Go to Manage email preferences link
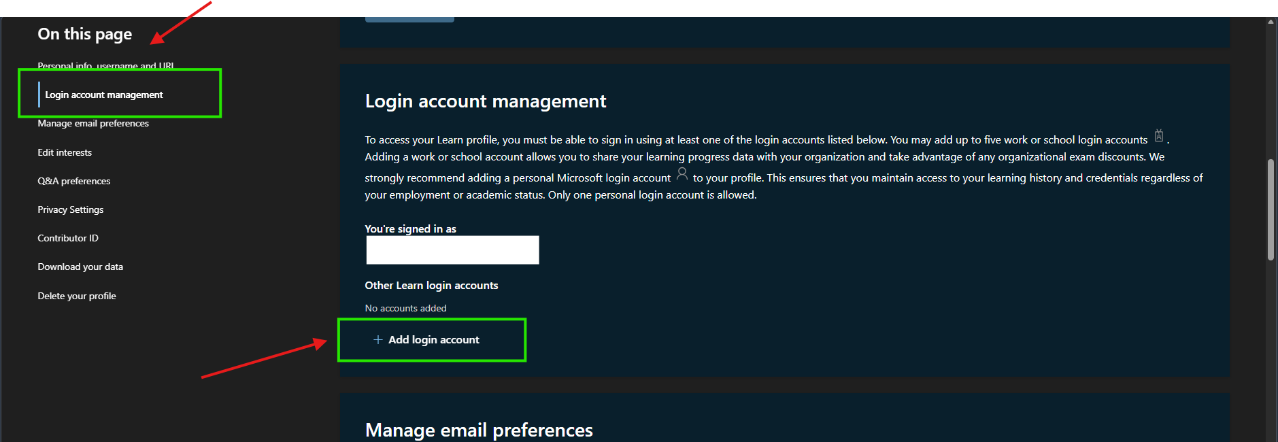1278x442 pixels. [93, 123]
